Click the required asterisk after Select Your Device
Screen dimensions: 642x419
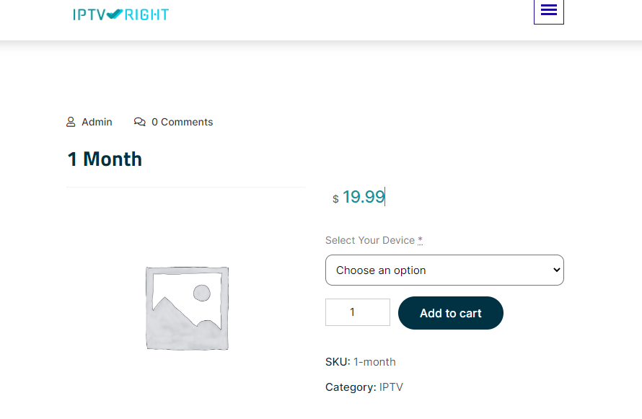(421, 240)
